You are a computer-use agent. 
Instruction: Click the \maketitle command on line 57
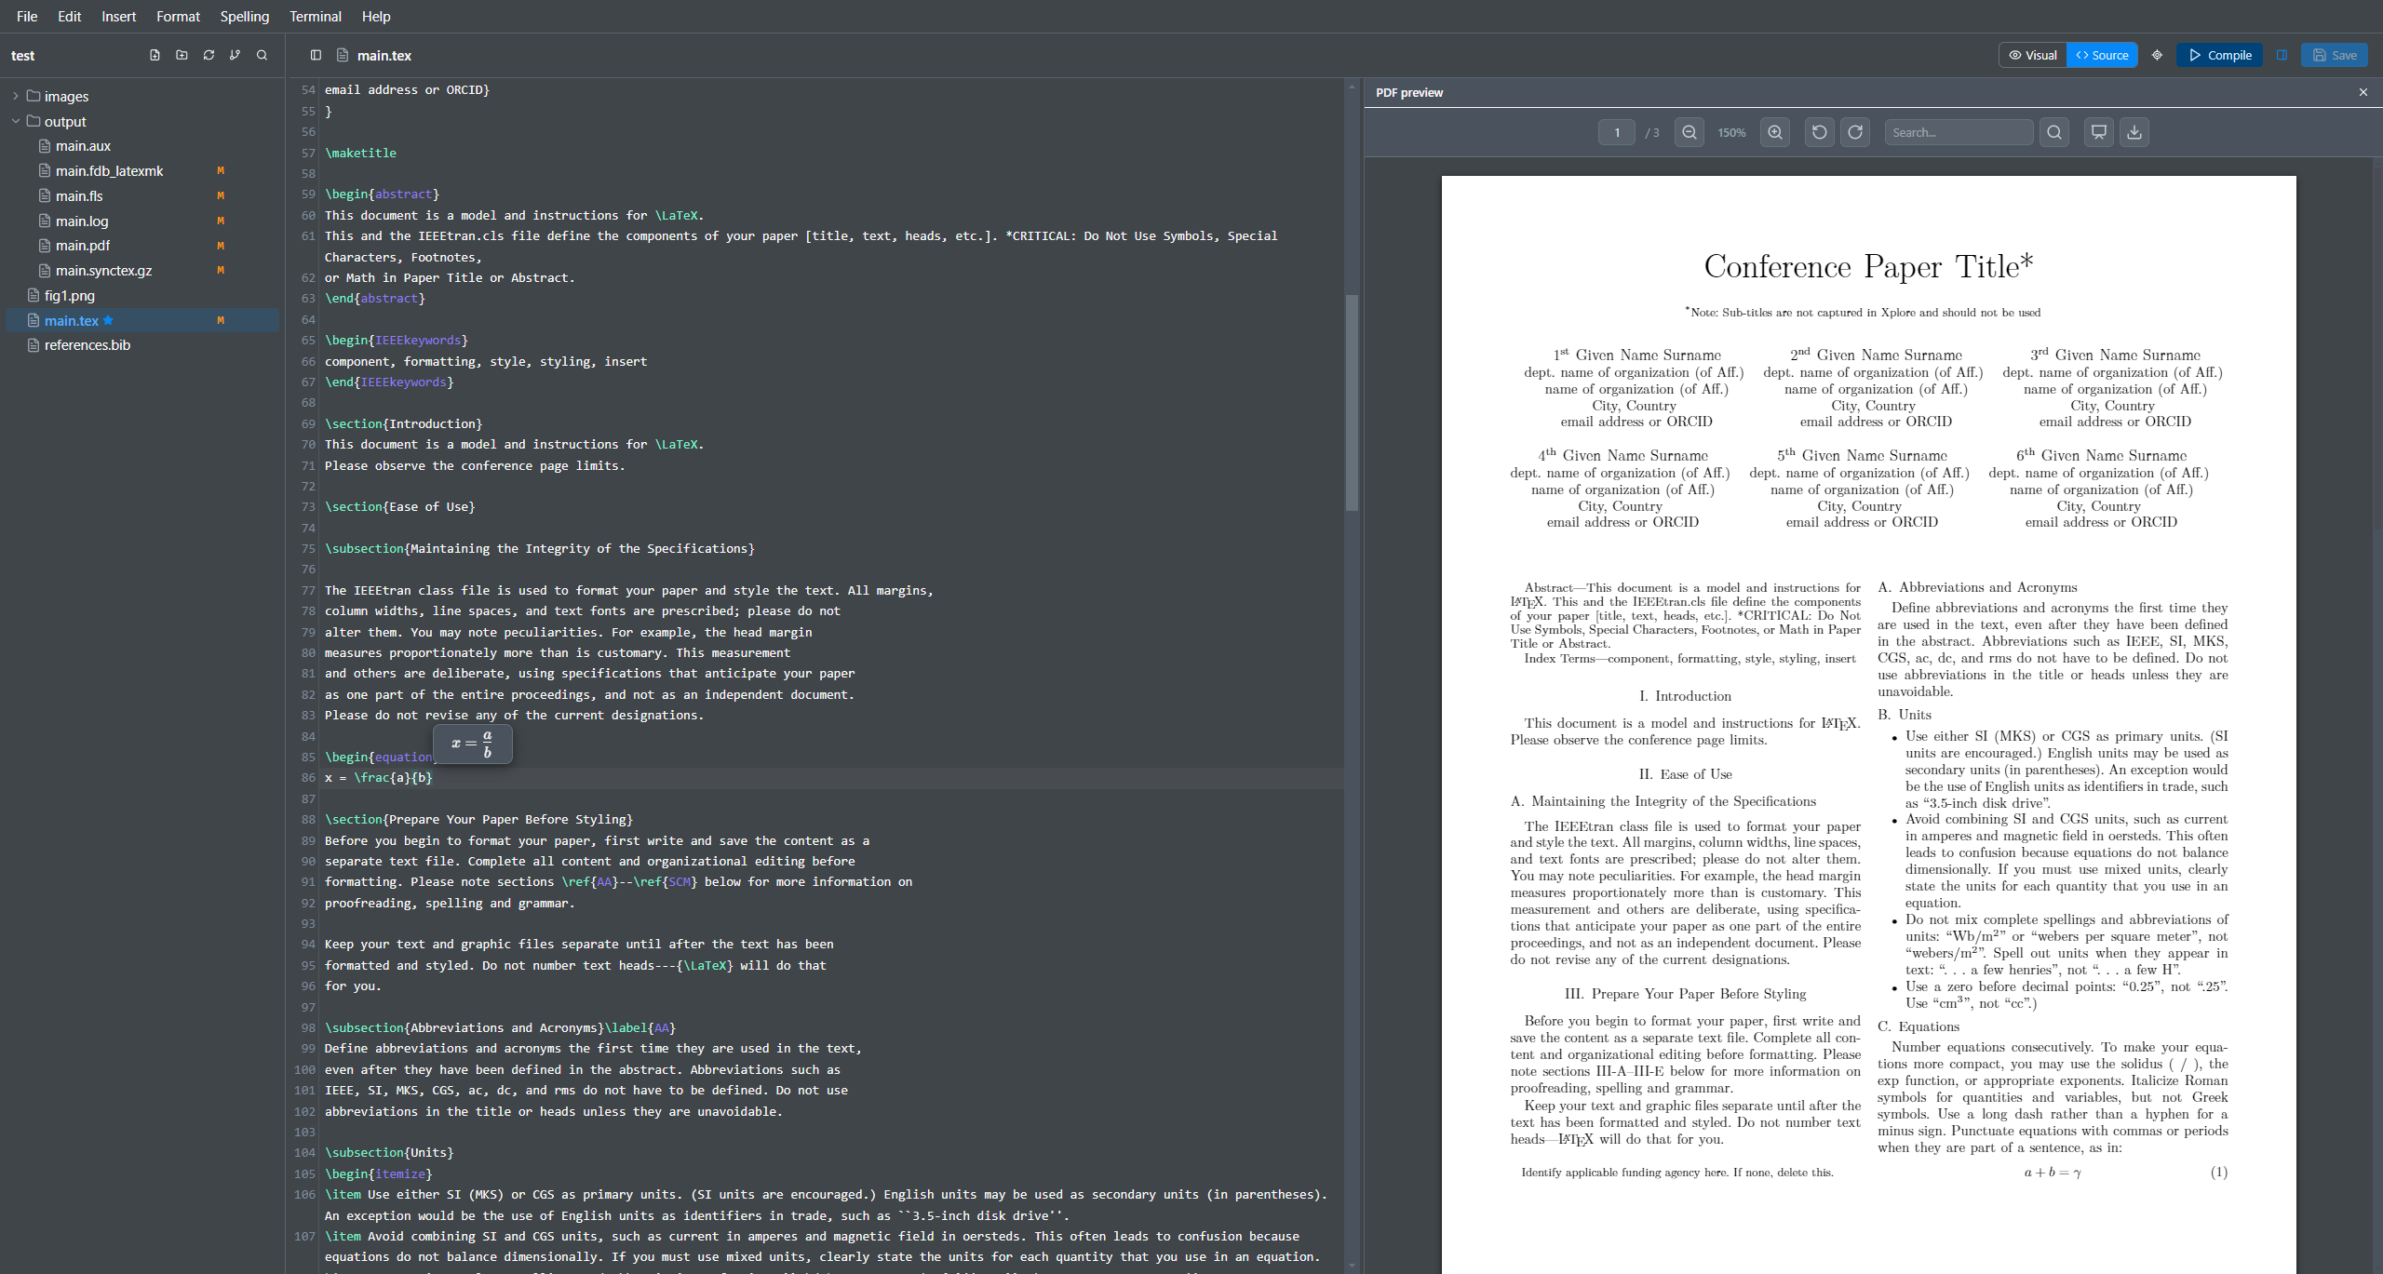click(x=360, y=153)
